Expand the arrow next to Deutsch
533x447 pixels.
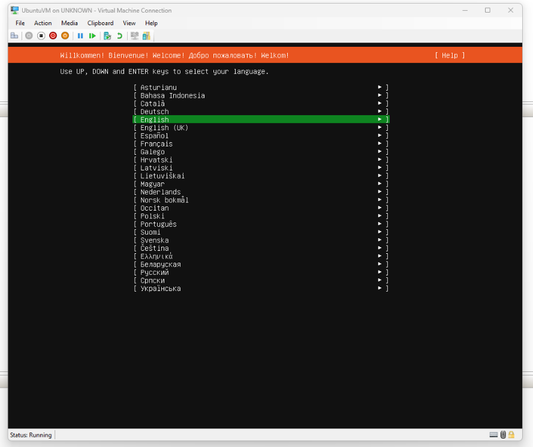380,112
